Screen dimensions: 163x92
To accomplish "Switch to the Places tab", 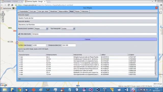I will coord(77,11).
